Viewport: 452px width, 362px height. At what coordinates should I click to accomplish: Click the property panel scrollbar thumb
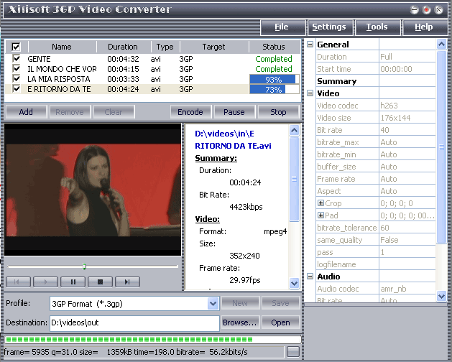[441, 147]
